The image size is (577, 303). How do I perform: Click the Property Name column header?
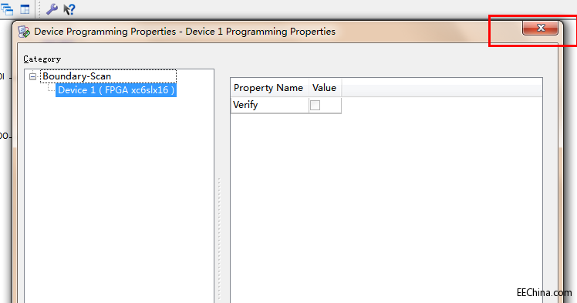(x=270, y=88)
